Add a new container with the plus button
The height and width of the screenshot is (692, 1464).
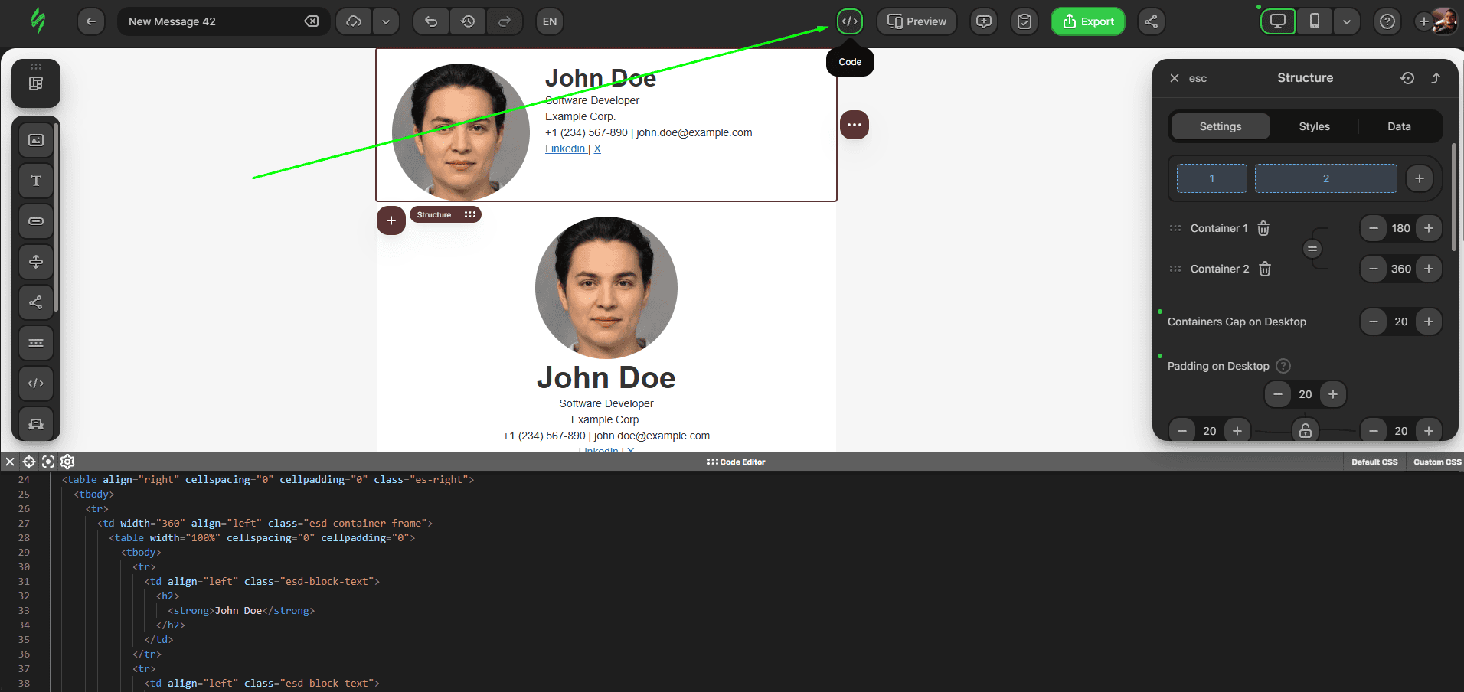pos(1420,178)
